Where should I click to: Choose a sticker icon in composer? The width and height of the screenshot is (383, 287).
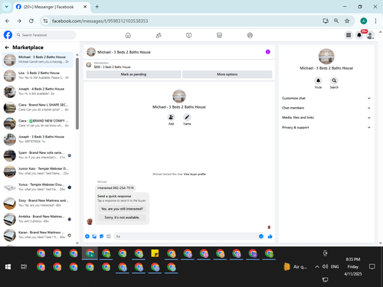pyautogui.click(x=102, y=236)
